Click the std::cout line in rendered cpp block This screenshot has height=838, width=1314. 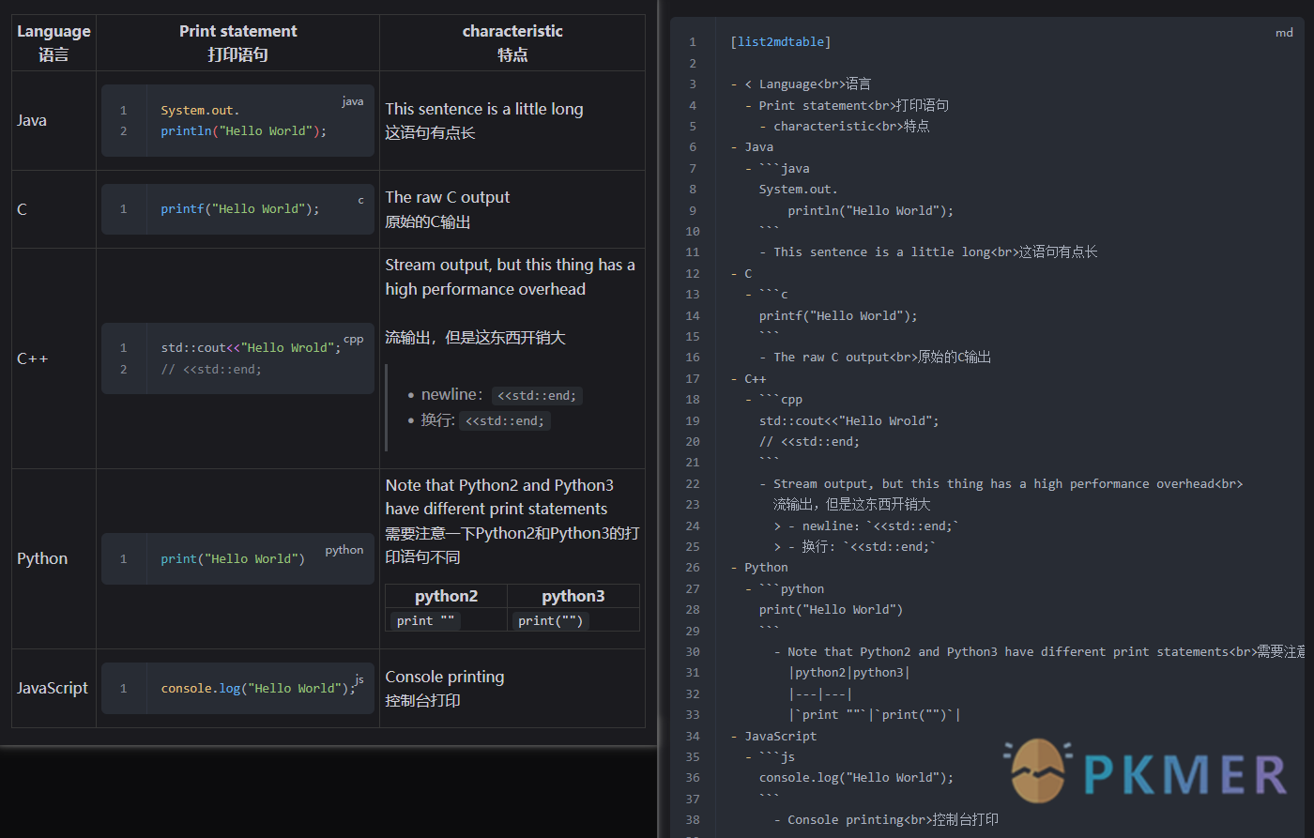(251, 348)
